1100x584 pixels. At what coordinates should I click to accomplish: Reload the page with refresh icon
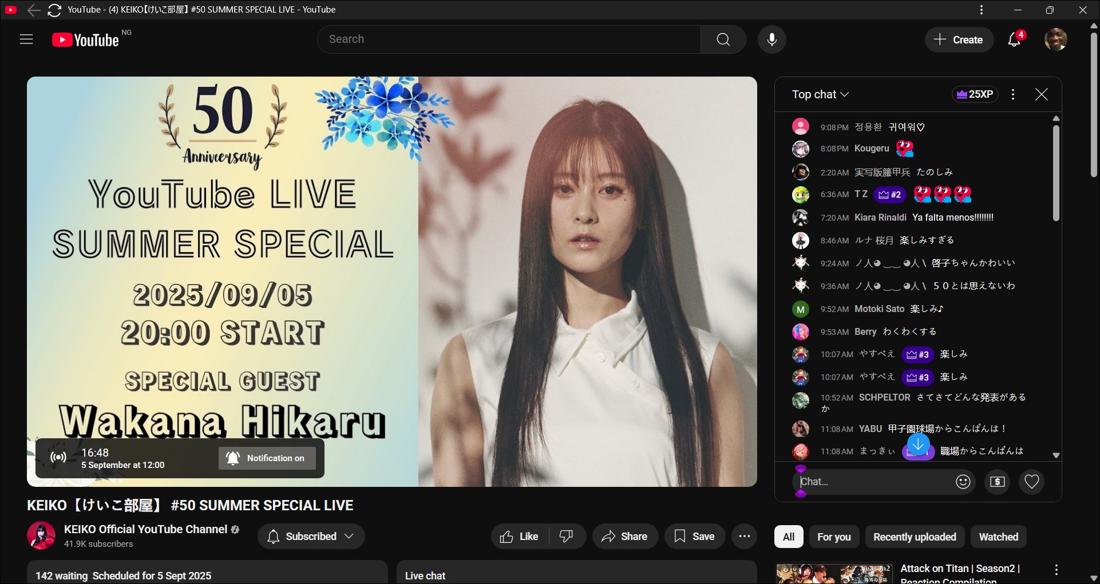coord(54,10)
